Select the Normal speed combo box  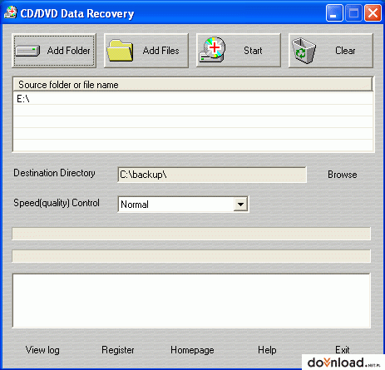(x=183, y=205)
